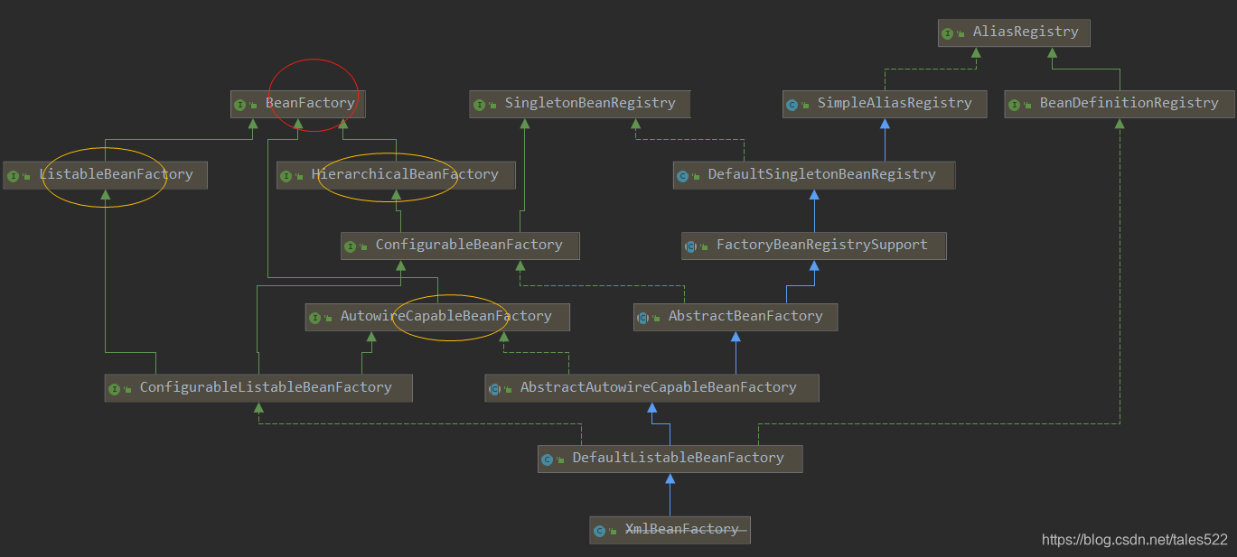Click the class icon beside DefaultListableBeanFactory
Image resolution: width=1237 pixels, height=557 pixels.
point(549,458)
